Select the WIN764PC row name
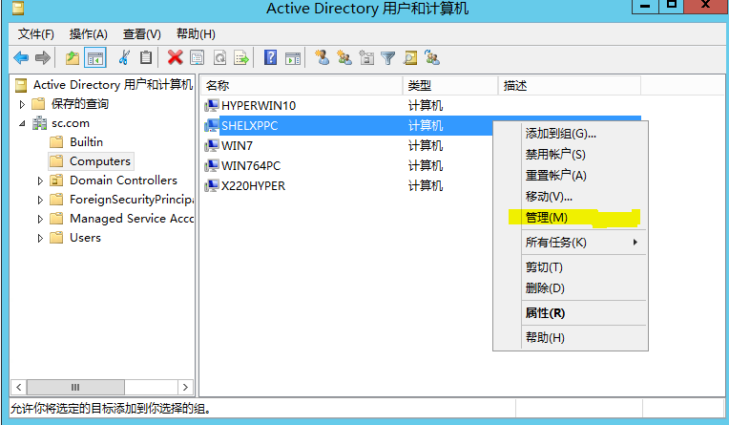Viewport: 729px width, 425px height. [x=251, y=166]
